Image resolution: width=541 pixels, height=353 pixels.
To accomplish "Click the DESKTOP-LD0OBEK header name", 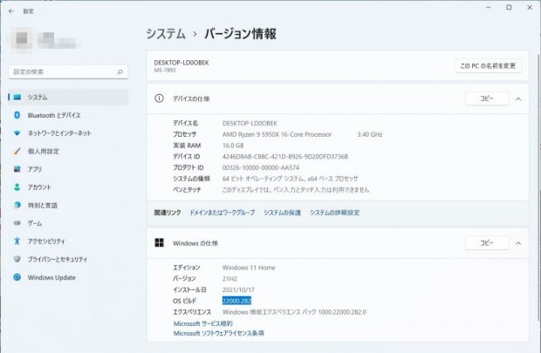I will pos(181,63).
